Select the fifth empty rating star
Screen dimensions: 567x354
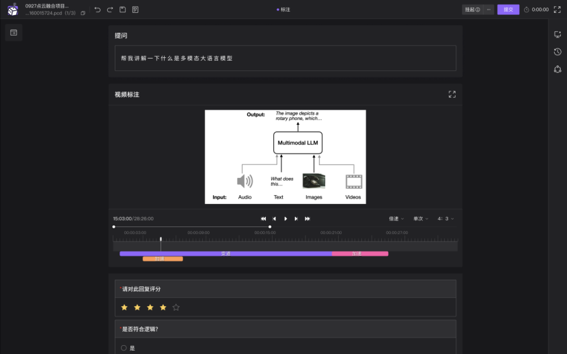[176, 308]
